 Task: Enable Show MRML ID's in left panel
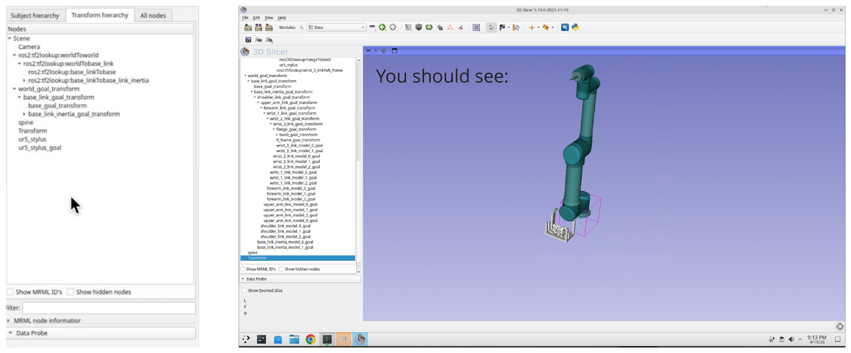click(10, 292)
